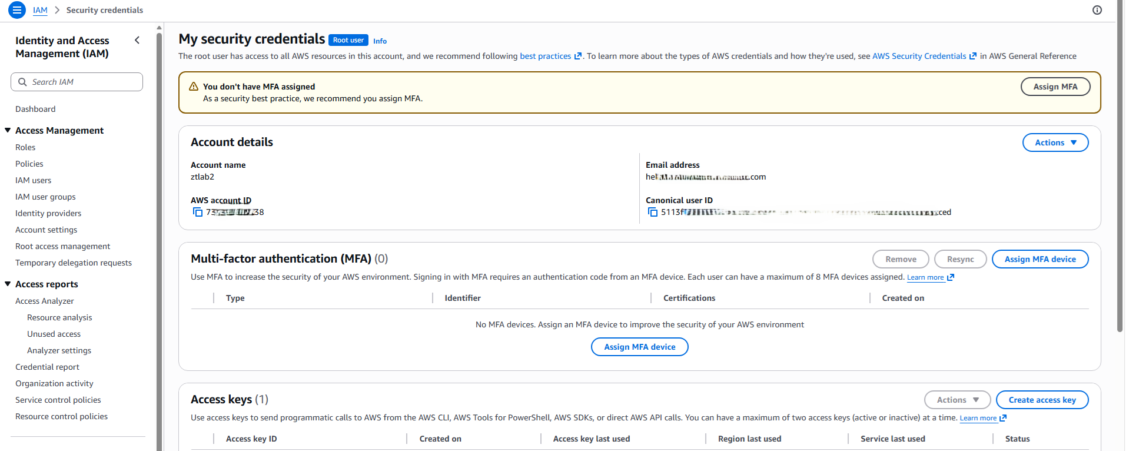Click external link icon beside Access keys Learn more
The image size is (1126, 451).
click(1003, 418)
